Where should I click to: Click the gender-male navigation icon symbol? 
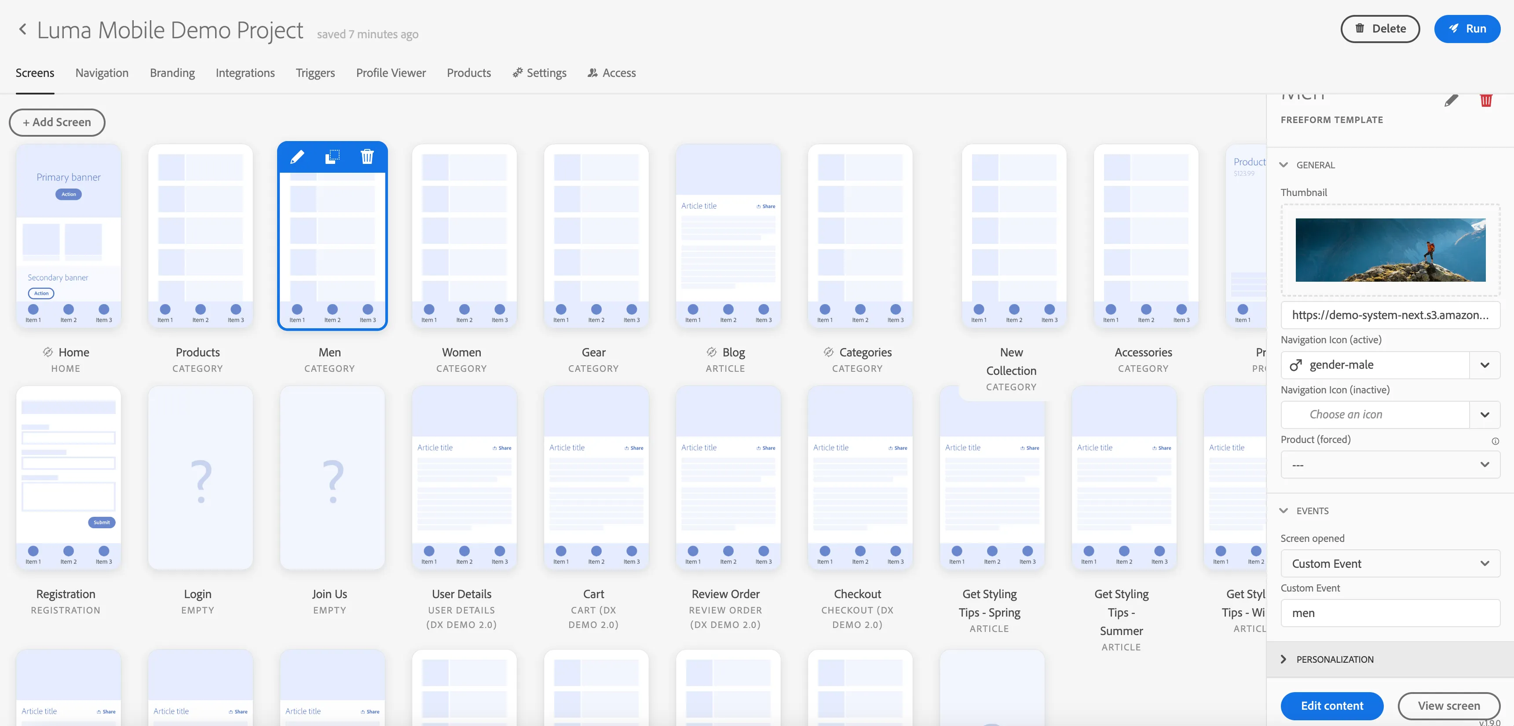[x=1295, y=365]
